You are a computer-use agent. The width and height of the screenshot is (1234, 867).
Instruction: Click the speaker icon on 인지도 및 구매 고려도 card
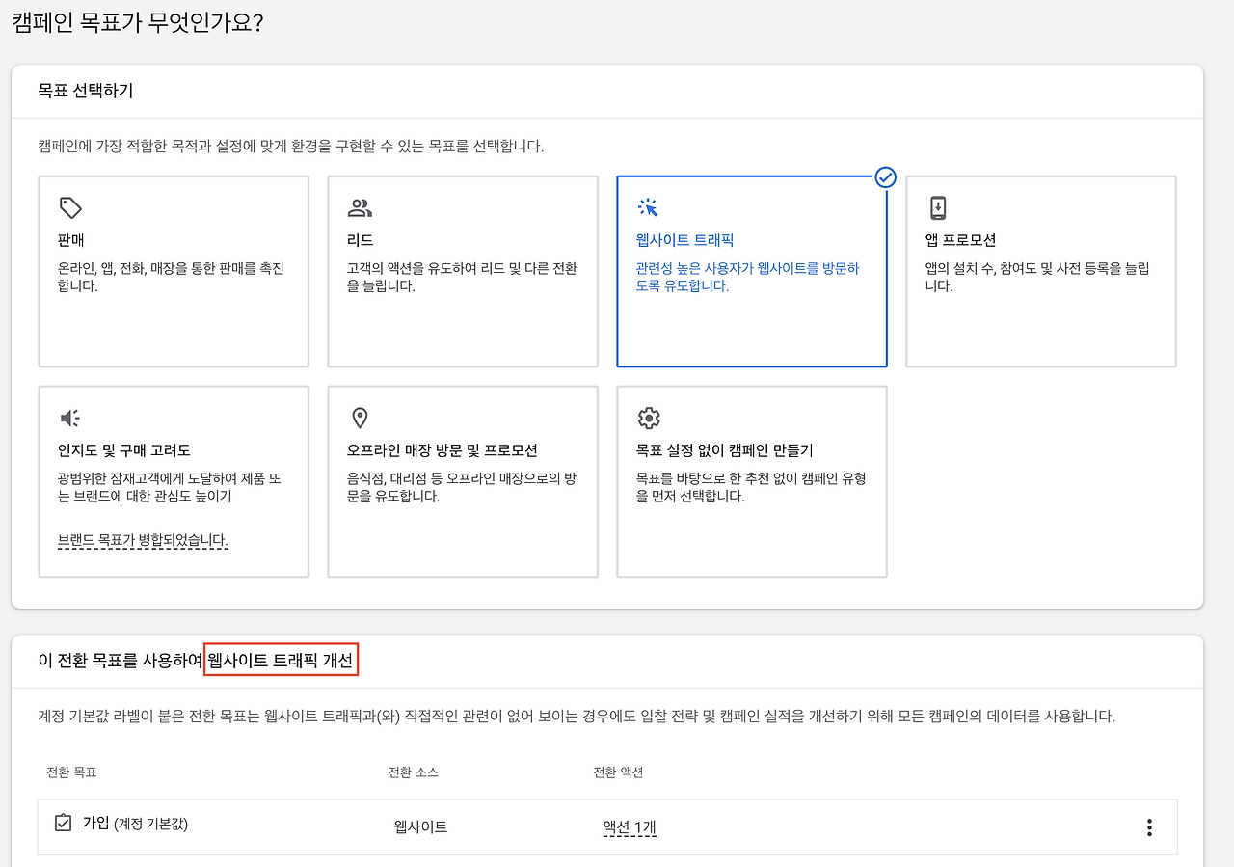pos(70,417)
